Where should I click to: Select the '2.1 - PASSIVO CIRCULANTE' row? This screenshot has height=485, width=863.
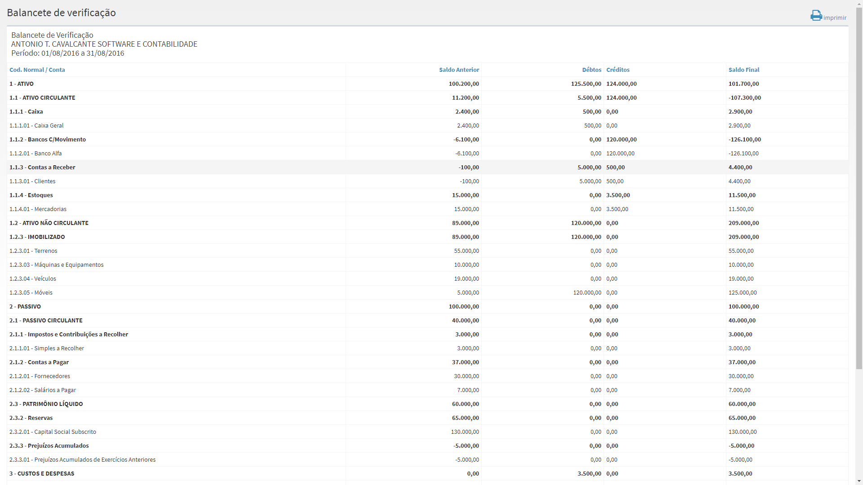tap(427, 320)
